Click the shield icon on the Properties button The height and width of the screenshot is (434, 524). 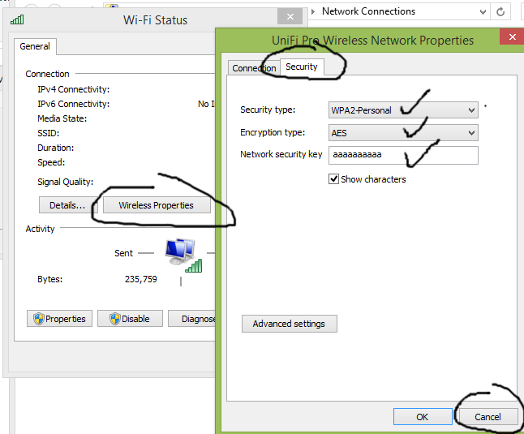38,319
